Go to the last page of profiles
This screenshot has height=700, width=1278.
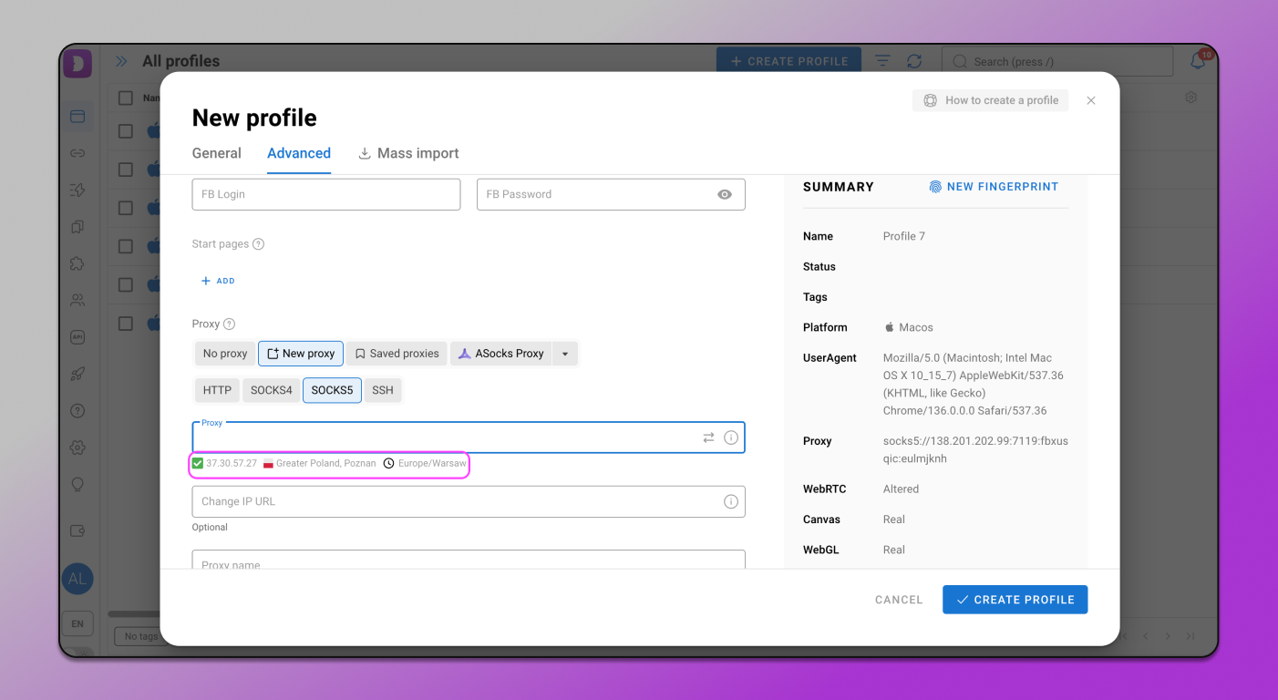(x=1190, y=636)
